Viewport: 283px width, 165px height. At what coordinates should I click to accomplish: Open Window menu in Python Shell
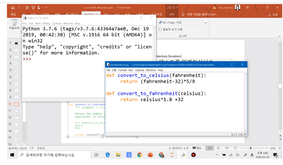tap(68, 23)
